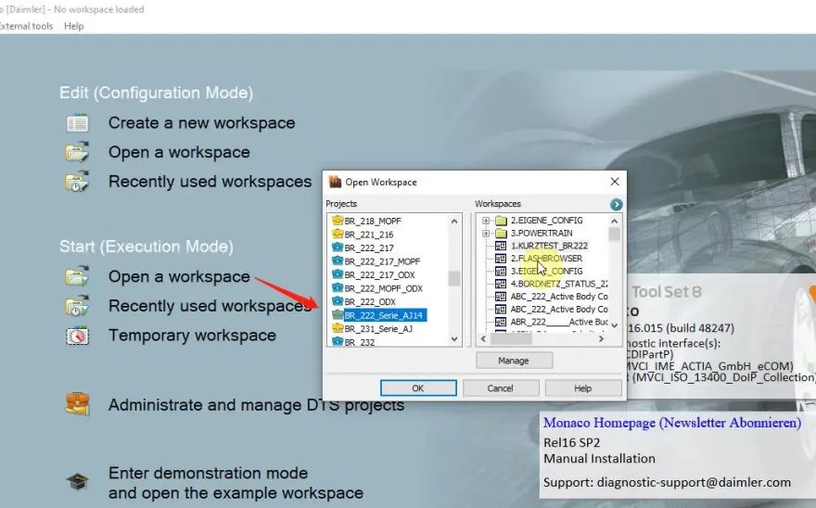
Task: Open the Monaco Homepage newsletter link
Action: coord(672,423)
